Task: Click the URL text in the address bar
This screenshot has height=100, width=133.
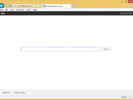Action: click(23, 6)
